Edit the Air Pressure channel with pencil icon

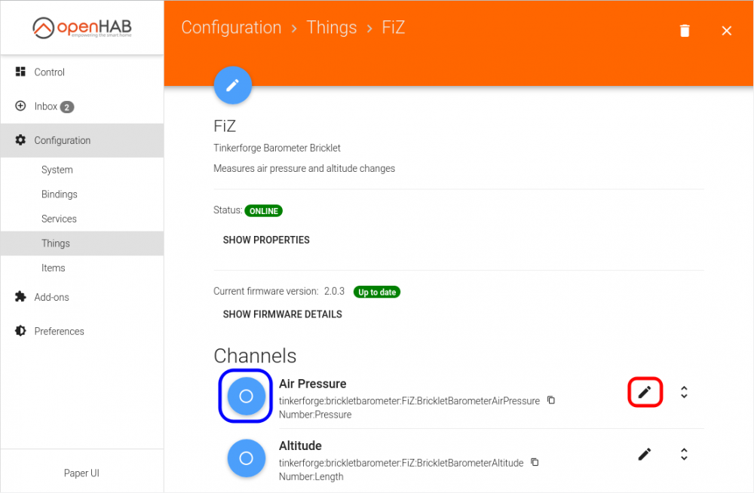(645, 391)
